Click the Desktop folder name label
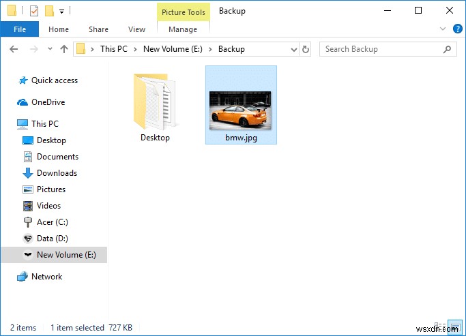 coord(155,138)
